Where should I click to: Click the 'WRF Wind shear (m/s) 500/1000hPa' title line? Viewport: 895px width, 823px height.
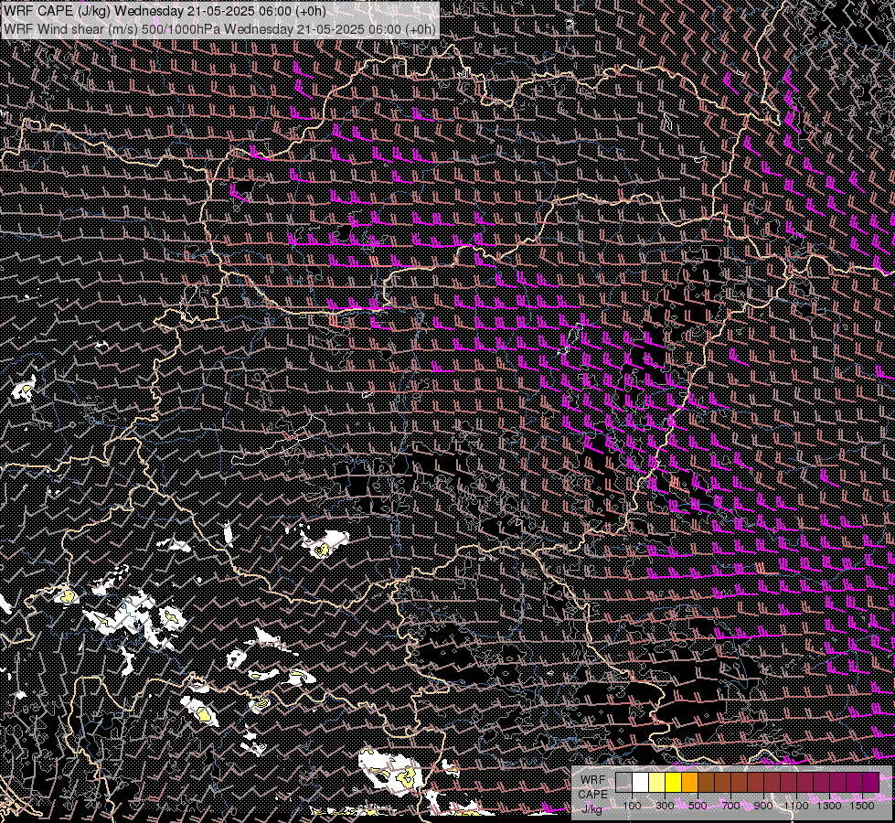pos(219,29)
